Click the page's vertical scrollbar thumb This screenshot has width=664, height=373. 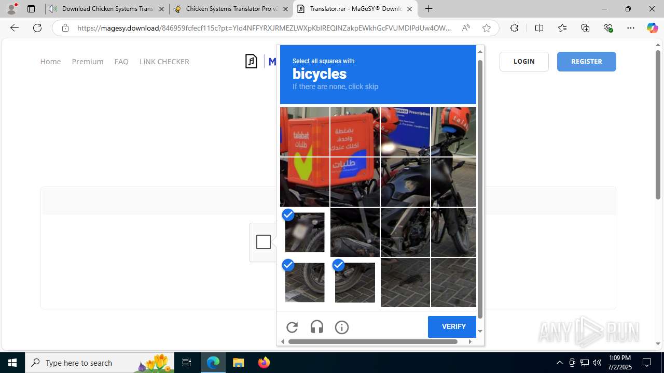[x=658, y=124]
